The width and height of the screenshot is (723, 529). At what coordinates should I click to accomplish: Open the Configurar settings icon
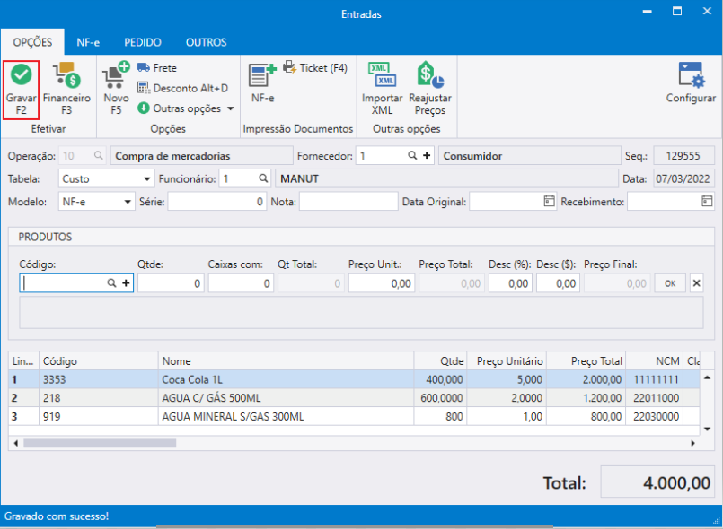(x=691, y=75)
